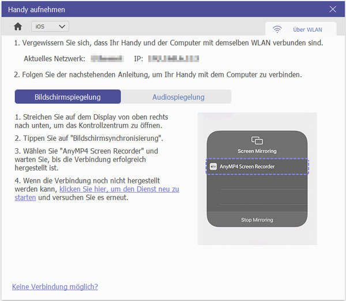Open 'Keine Verbindung möglich?' help link
The width and height of the screenshot is (346, 301).
(55, 287)
